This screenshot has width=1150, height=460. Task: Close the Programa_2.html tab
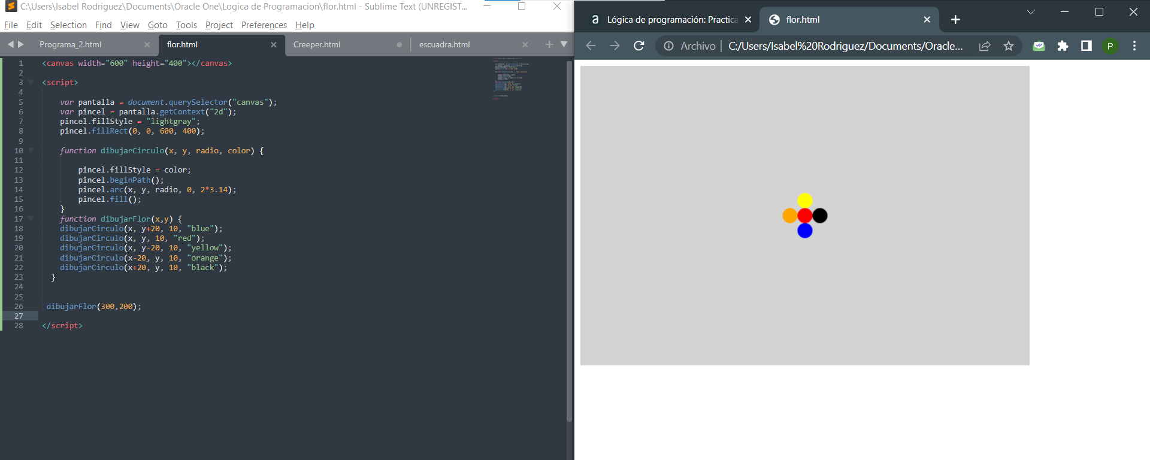147,45
